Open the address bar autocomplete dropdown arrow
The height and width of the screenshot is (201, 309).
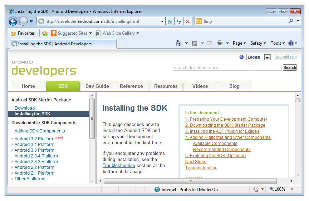(x=162, y=21)
